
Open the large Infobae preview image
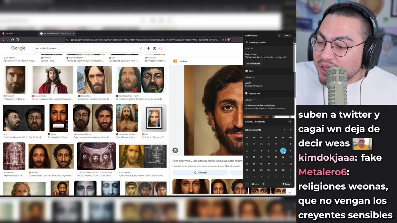pos(213,110)
